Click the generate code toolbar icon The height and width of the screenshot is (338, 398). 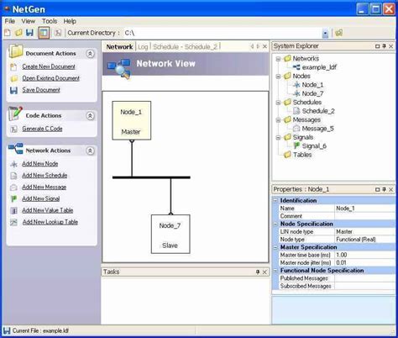58,33
